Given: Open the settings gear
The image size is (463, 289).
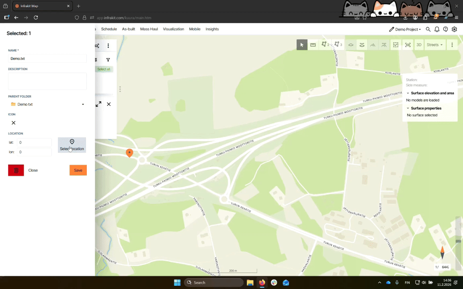Looking at the screenshot, I should pos(455,29).
